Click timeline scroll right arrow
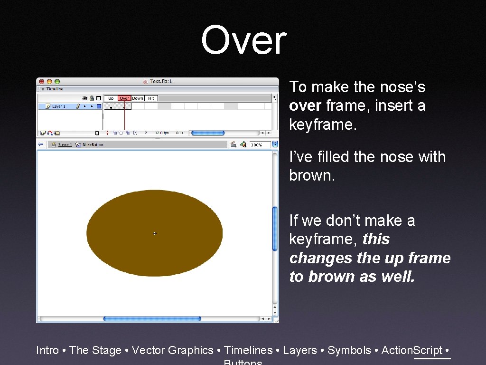This screenshot has height=365, width=486. pos(269,133)
